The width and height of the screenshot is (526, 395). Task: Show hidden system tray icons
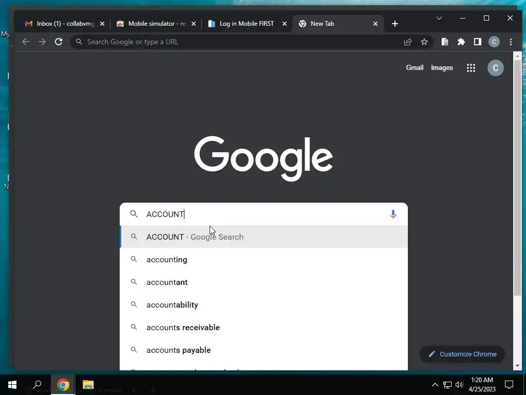coord(435,385)
